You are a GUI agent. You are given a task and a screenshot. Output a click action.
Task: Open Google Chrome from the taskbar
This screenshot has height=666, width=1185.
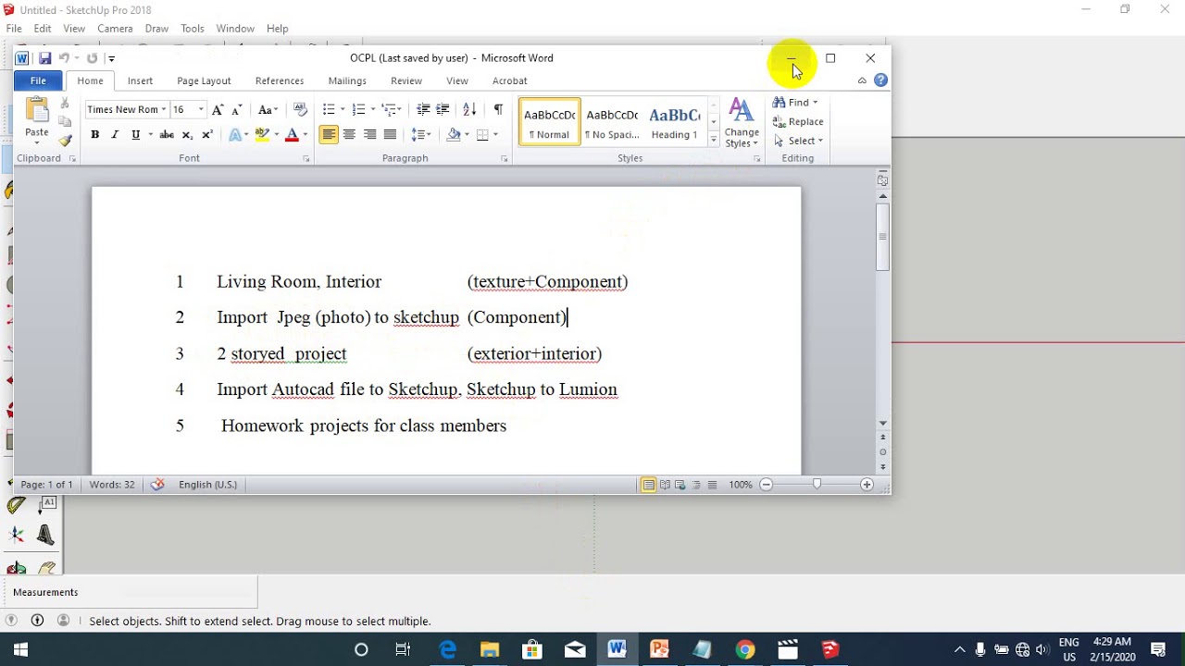tap(744, 649)
